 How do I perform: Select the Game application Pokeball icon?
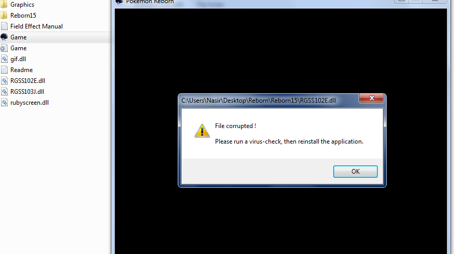[4, 37]
